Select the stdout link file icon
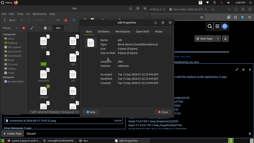 (x=44, y=91)
